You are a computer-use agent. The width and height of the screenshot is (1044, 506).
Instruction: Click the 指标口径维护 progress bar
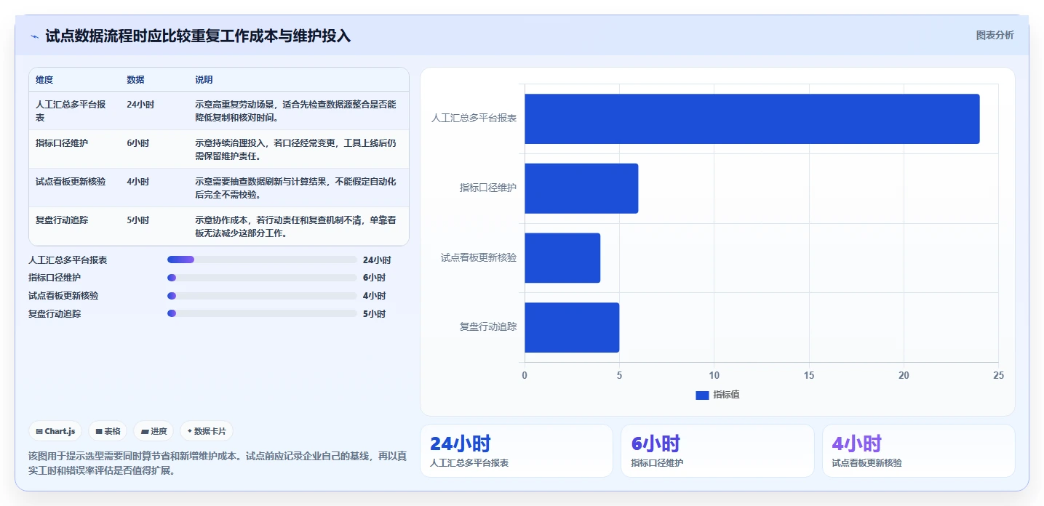(262, 278)
